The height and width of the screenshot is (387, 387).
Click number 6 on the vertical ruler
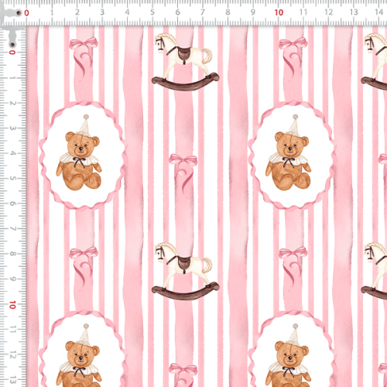point(12,204)
